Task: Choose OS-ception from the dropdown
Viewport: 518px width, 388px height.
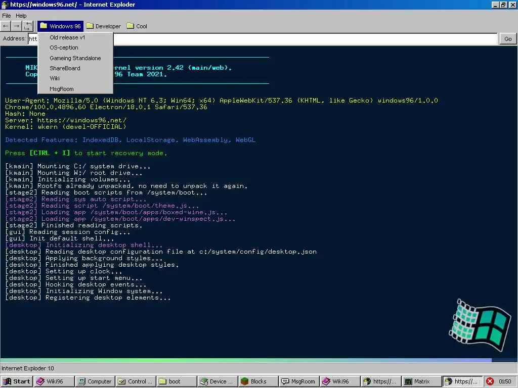Action: pyautogui.click(x=75, y=47)
